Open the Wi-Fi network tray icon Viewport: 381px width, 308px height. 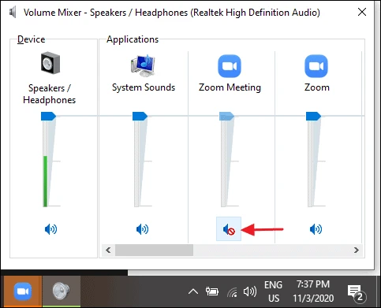(232, 291)
